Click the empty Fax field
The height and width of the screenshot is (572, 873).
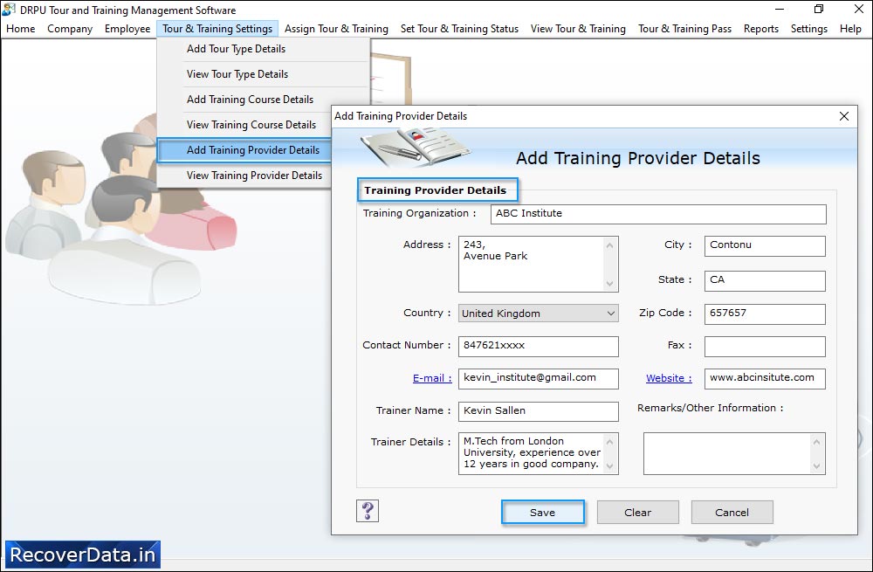tap(765, 346)
